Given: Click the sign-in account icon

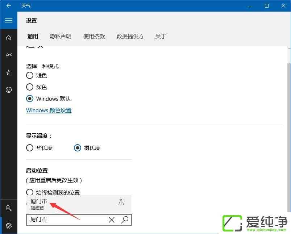Looking at the screenshot, I should tap(8, 208).
